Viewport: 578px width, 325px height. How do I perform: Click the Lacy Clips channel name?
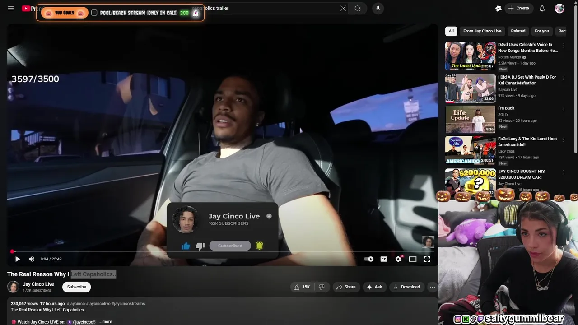pos(506,151)
